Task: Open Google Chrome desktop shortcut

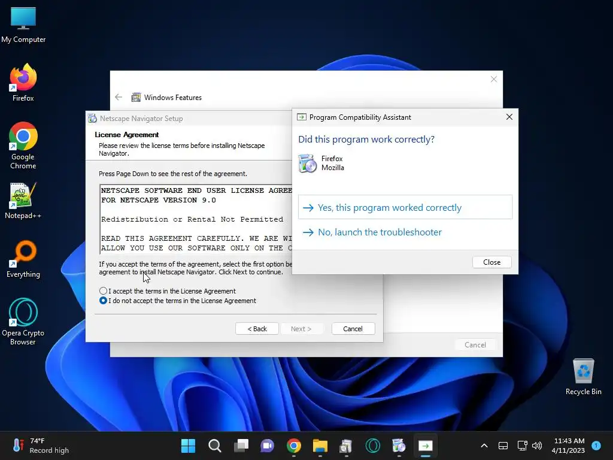Action: coord(23,146)
